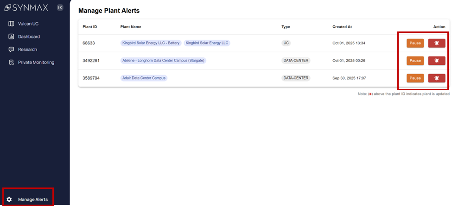The width and height of the screenshot is (452, 206).
Task: Click the Manage Alerts gear icon
Action: coord(9,200)
